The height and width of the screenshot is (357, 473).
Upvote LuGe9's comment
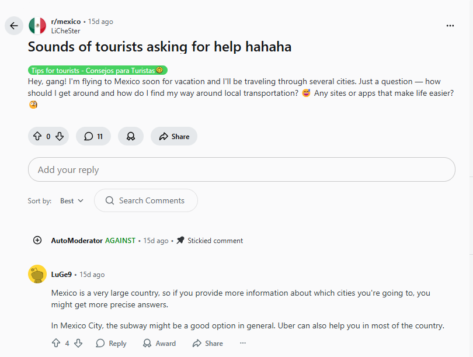coord(56,343)
